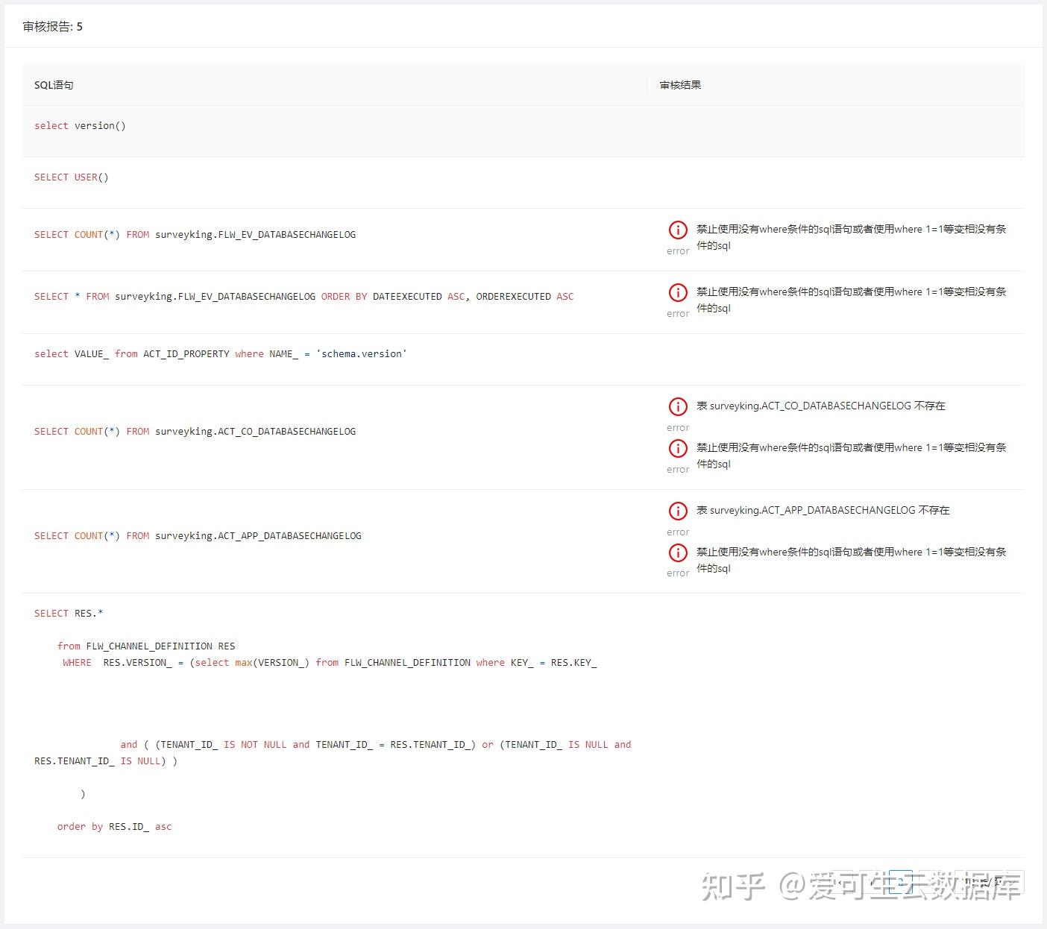This screenshot has height=929, width=1047.
Task: Click the 审核报告: 5 title
Action: pyautogui.click(x=53, y=27)
